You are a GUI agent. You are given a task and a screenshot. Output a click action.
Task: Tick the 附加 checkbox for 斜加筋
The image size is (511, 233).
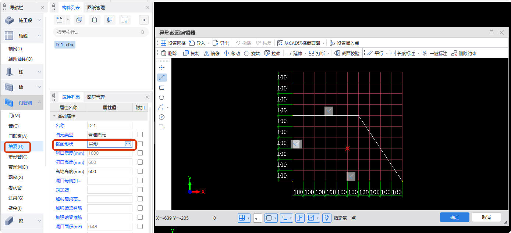(140, 190)
